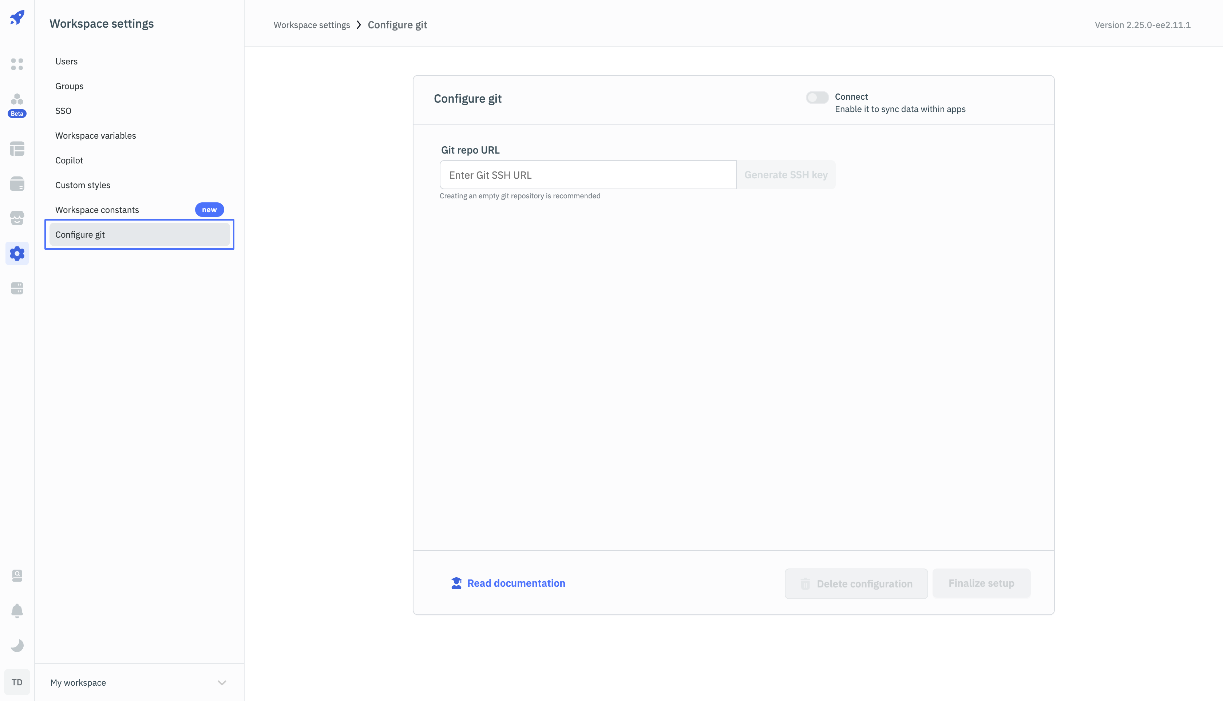Click Delete configuration button
Image resolution: width=1223 pixels, height=701 pixels.
(856, 583)
